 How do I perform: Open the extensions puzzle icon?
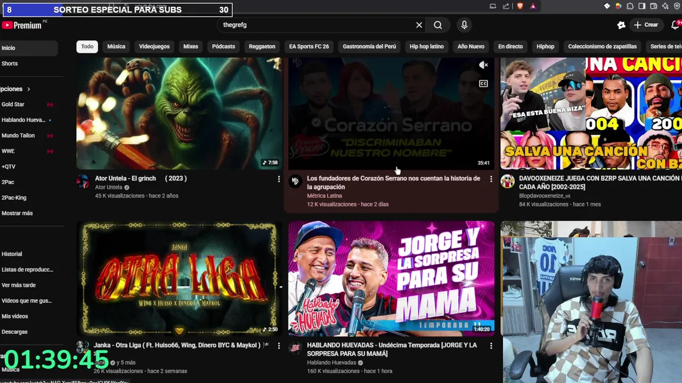pos(630,6)
